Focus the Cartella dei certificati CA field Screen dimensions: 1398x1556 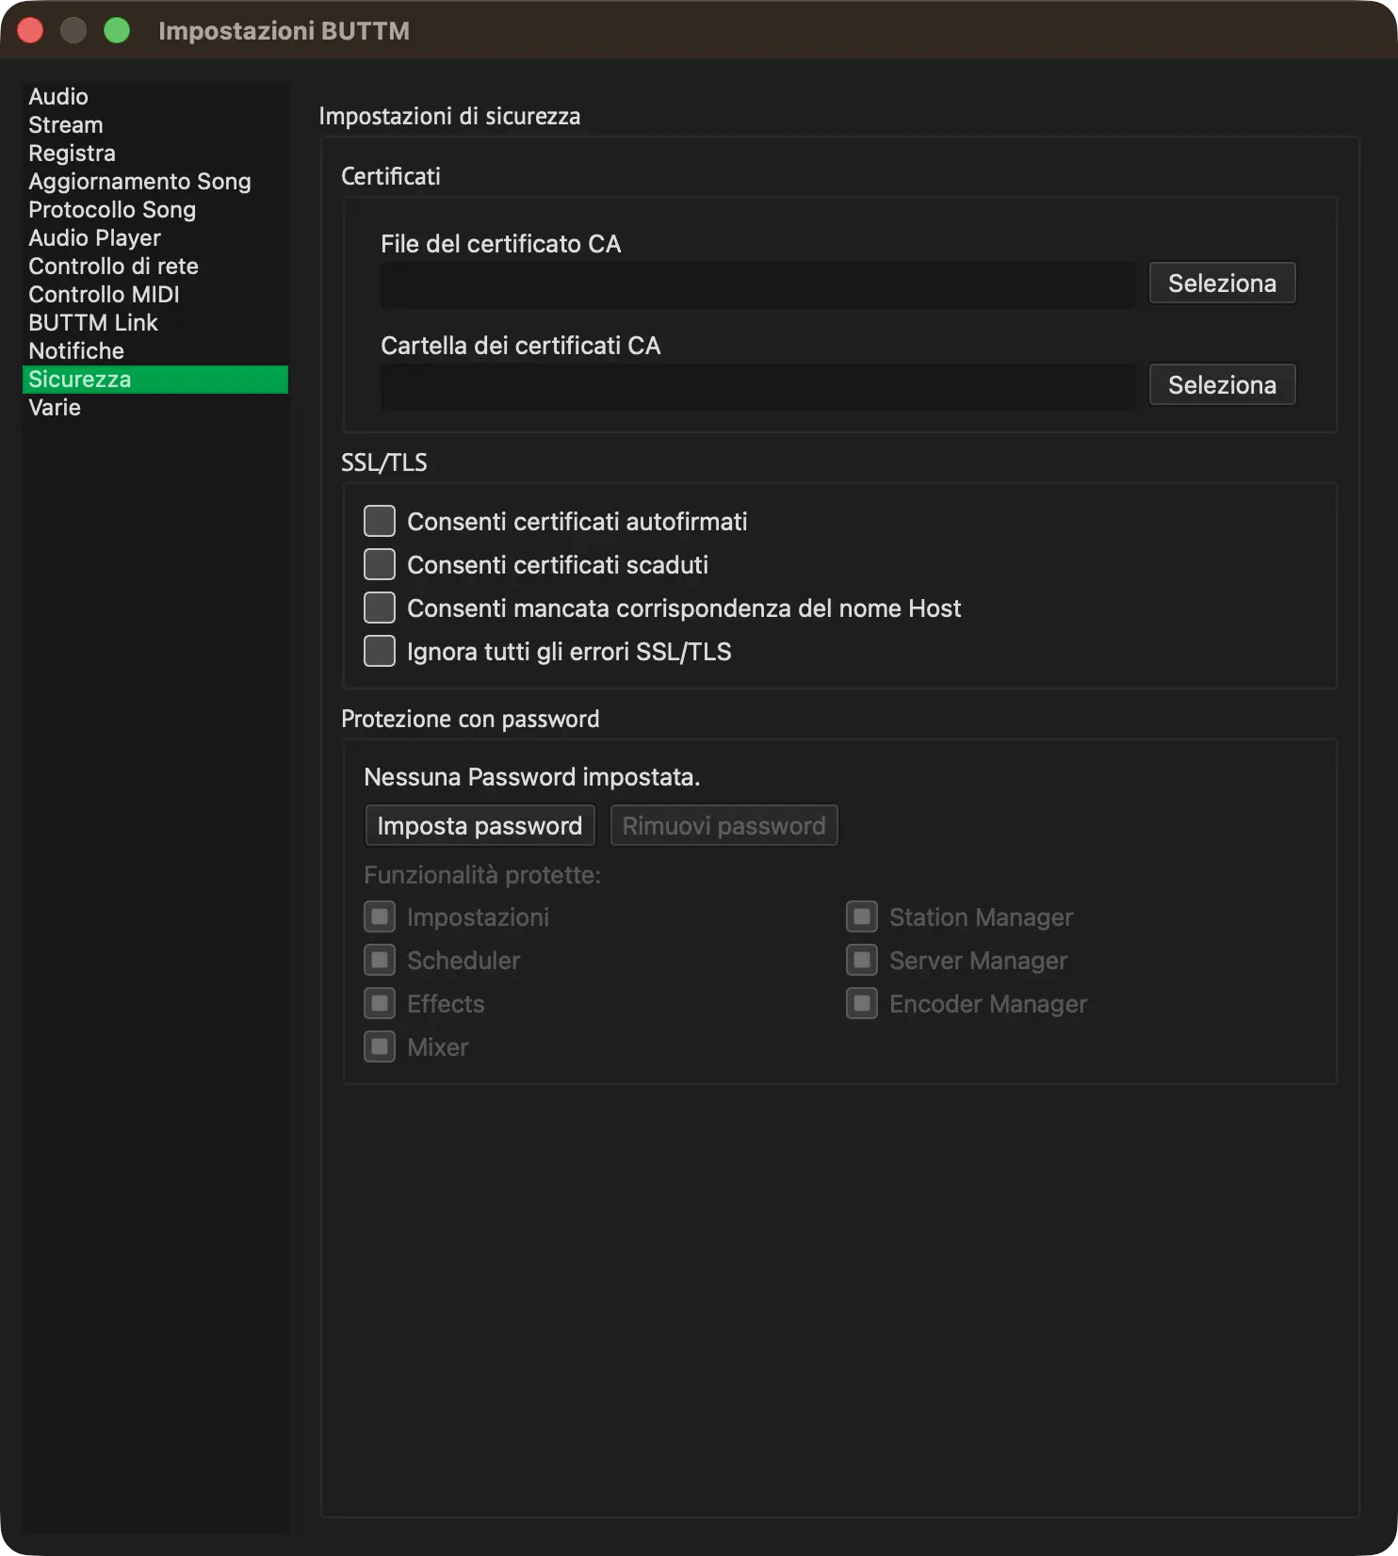[757, 386]
